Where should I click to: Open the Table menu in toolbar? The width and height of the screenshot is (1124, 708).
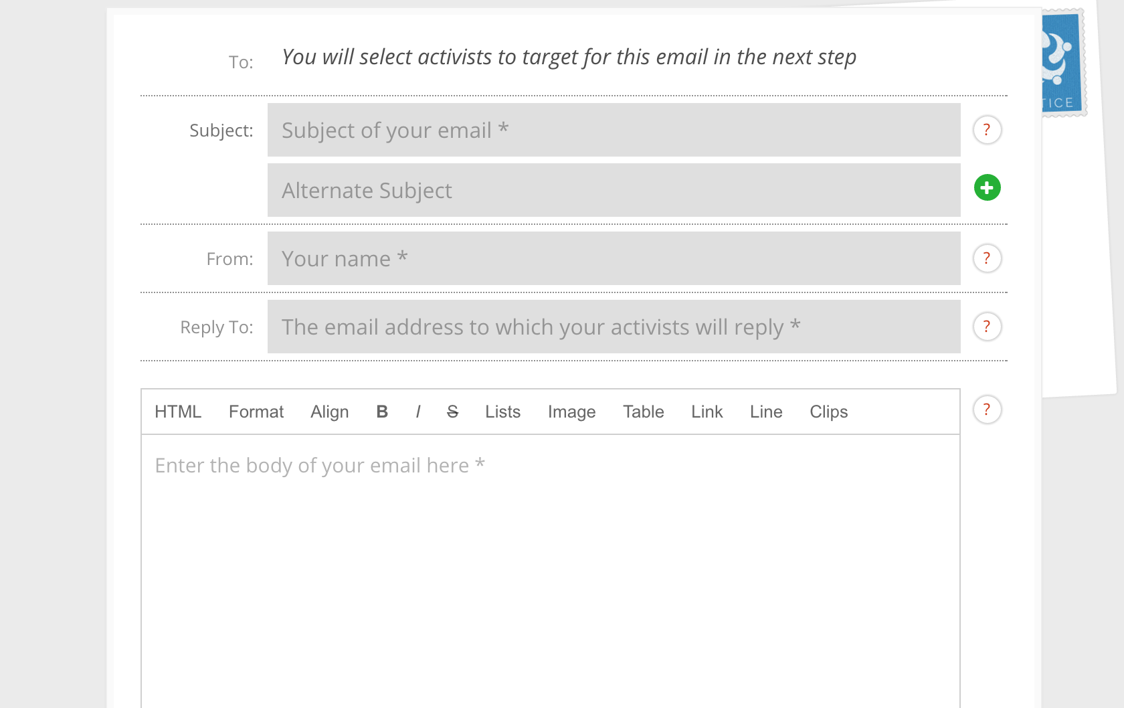click(643, 412)
